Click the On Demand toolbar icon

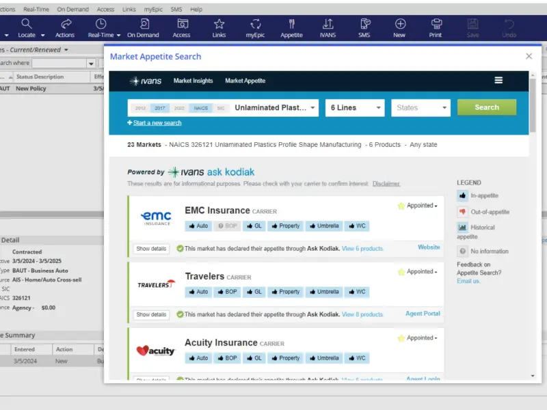coord(143,28)
